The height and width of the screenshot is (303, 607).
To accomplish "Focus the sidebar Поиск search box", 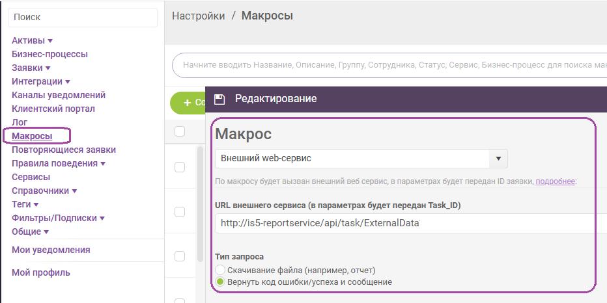I will pyautogui.click(x=82, y=18).
